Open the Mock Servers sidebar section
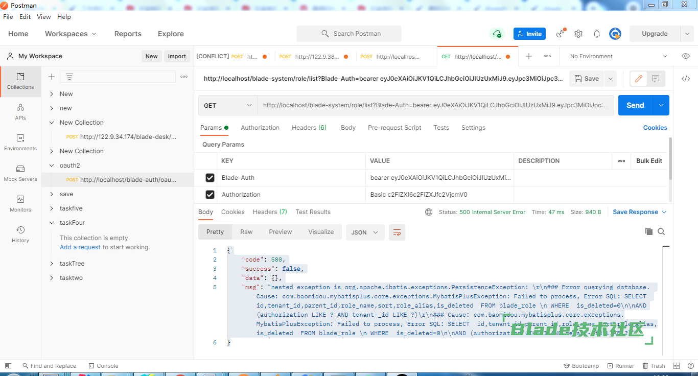This screenshot has width=698, height=376. coord(20,173)
